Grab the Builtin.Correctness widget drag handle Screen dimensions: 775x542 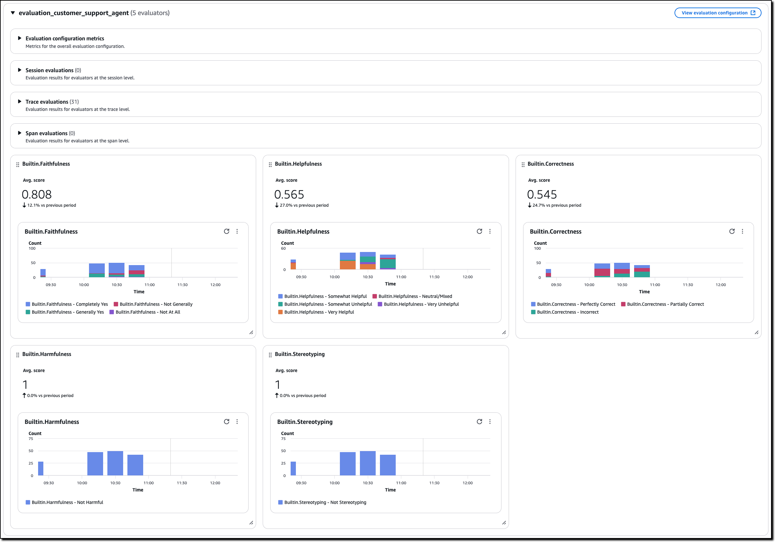[523, 164]
